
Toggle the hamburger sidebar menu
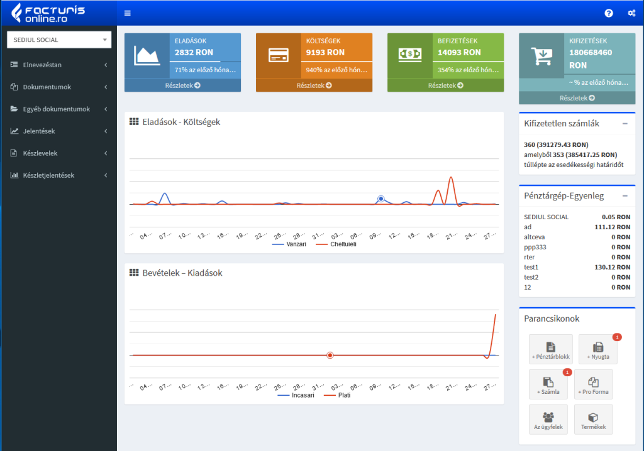point(127,13)
